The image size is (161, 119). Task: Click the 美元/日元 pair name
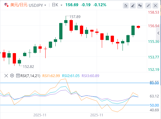coord(19,5)
